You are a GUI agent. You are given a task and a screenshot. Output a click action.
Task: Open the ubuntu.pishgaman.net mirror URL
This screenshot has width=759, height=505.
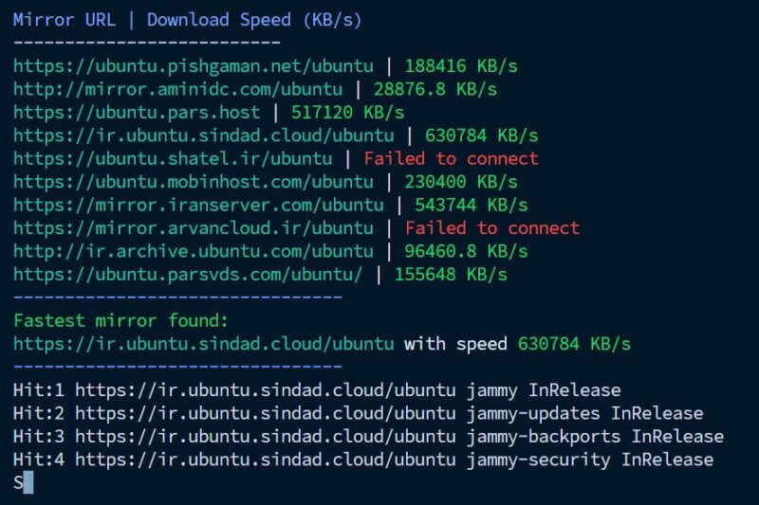(193, 66)
